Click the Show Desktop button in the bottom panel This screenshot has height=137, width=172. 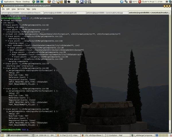pos(2,135)
